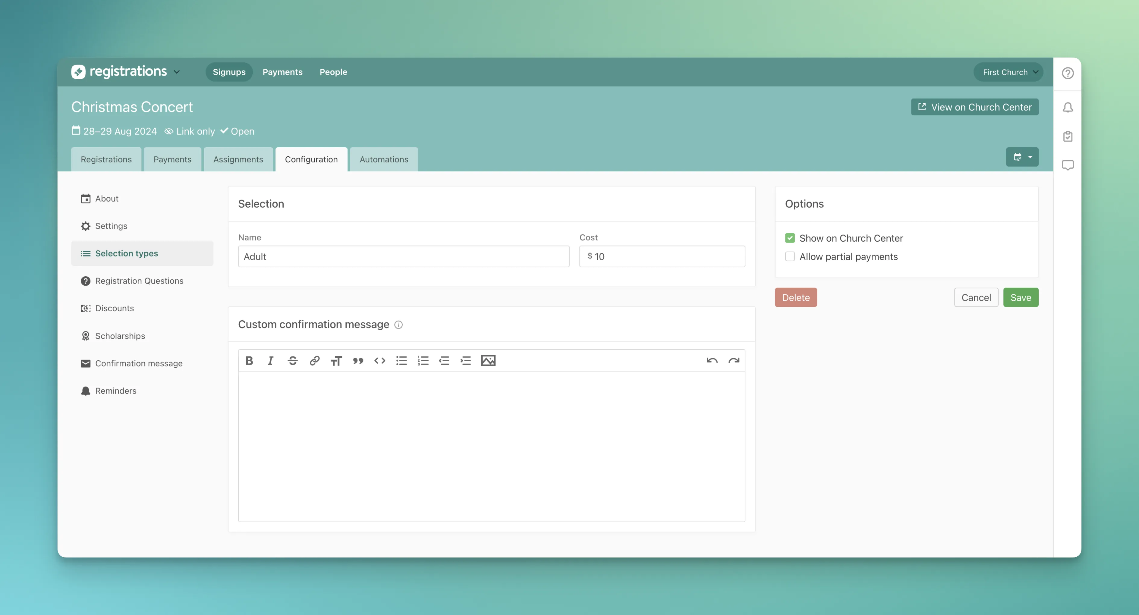The height and width of the screenshot is (615, 1139).
Task: Enable Allow partial payments checkbox
Action: [x=790, y=257]
